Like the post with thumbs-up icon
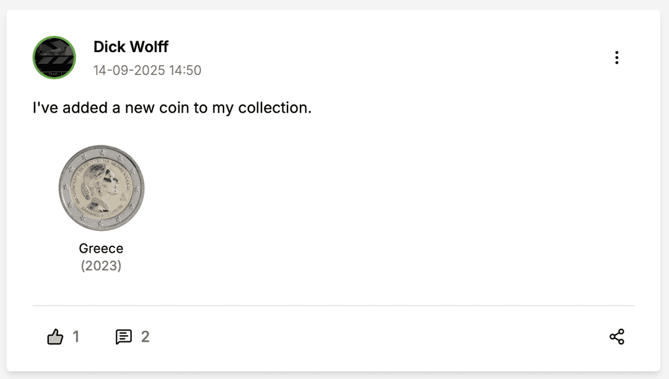Viewport: 669px width, 379px height. coord(56,337)
